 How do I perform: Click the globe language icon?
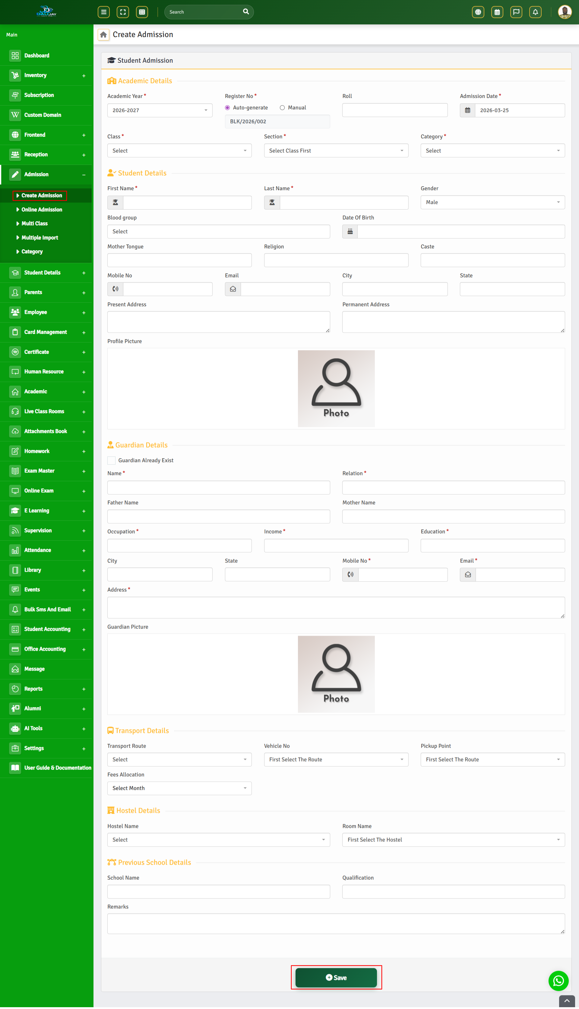point(478,12)
